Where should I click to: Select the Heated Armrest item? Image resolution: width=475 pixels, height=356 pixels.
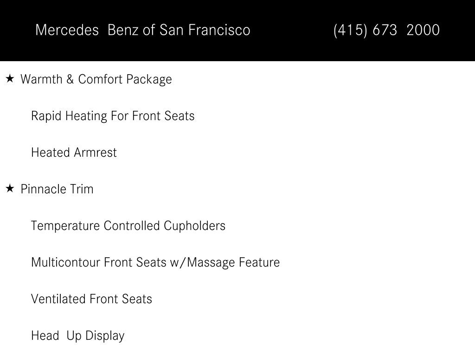(x=74, y=152)
